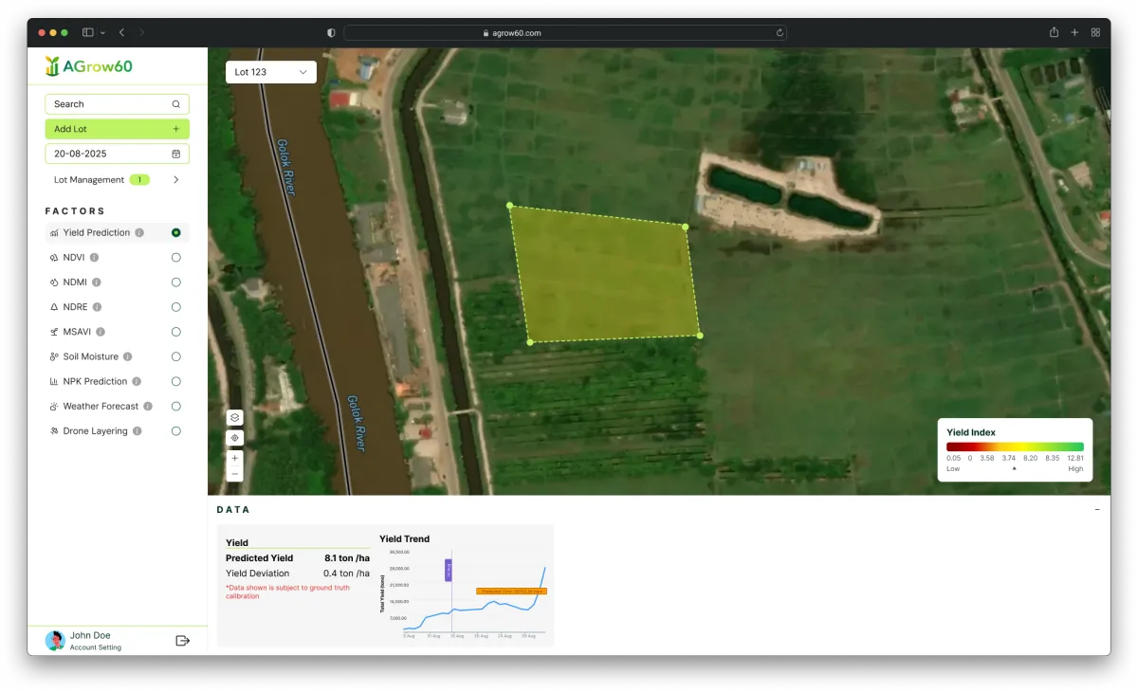The image size is (1138, 692).
Task: Open a new browser tab with plus
Action: click(x=1074, y=32)
